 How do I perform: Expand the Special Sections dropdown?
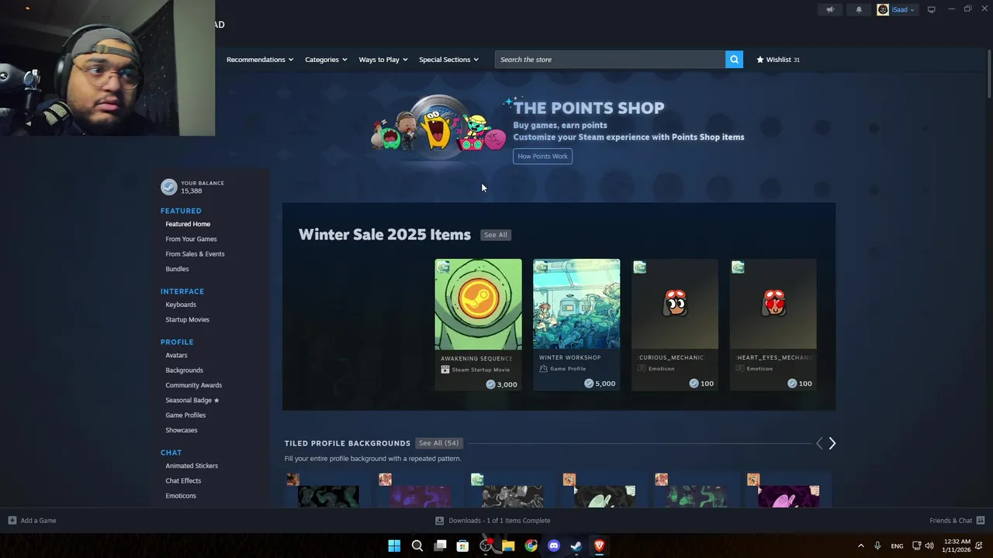[448, 60]
